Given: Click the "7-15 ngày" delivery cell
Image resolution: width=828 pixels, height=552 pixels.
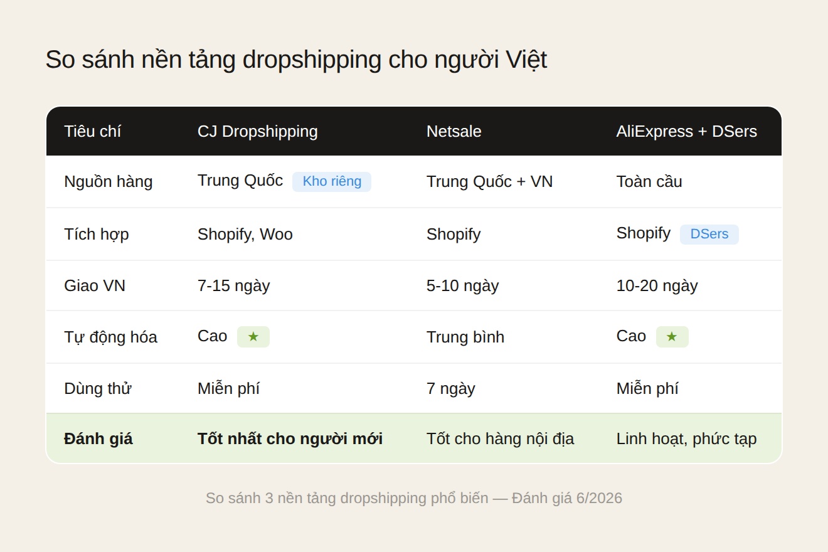Looking at the screenshot, I should pyautogui.click(x=234, y=285).
